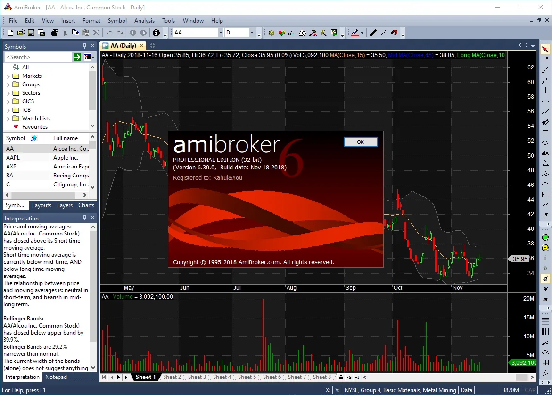
Task: Expand the Sectors tree folder
Action: click(x=8, y=93)
